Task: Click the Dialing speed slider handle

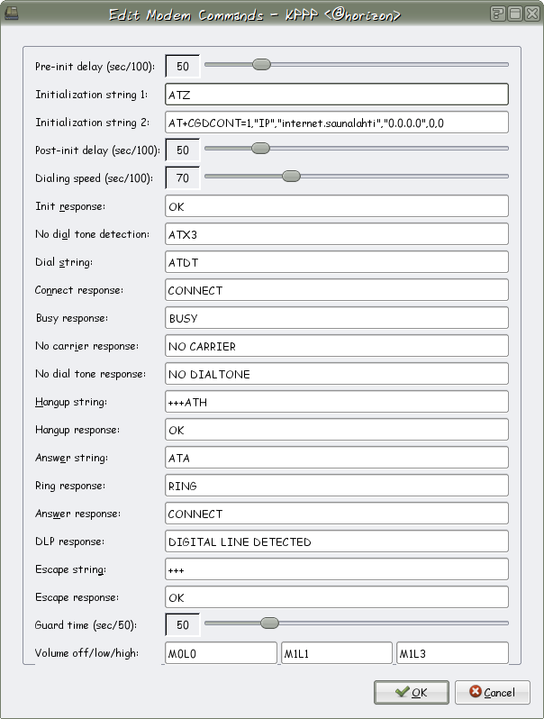Action: (291, 177)
